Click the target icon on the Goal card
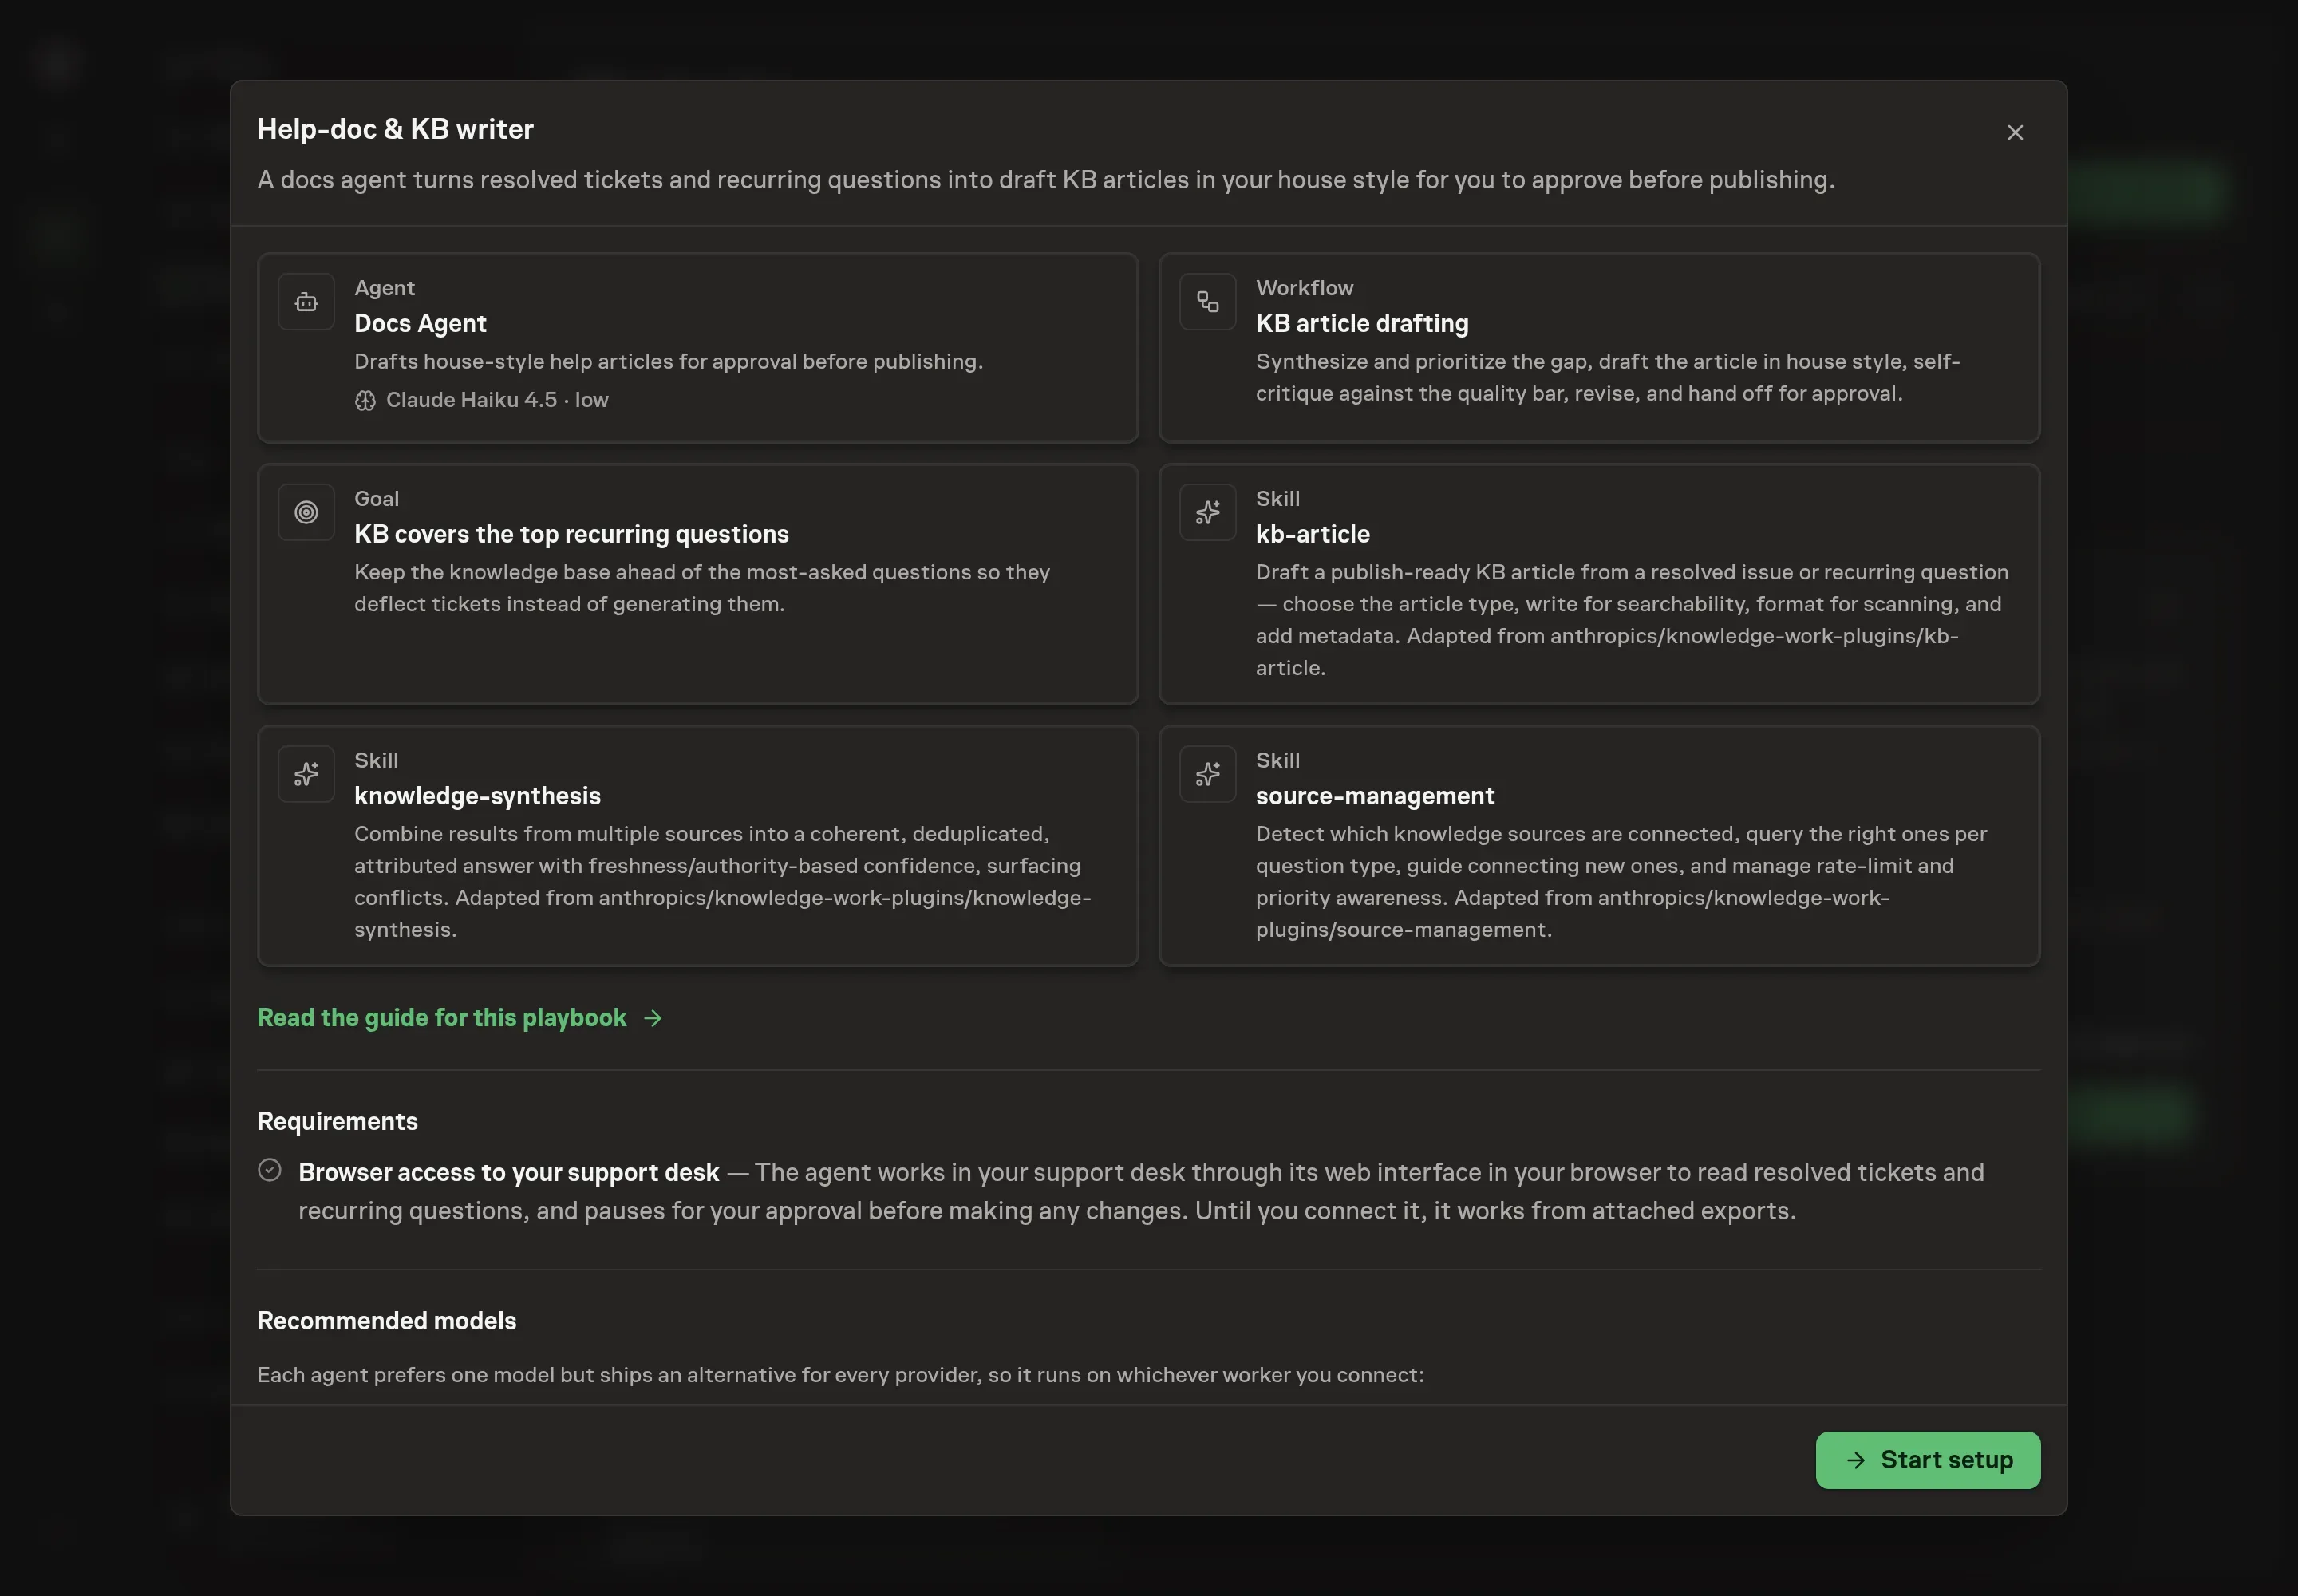The image size is (2298, 1596). pyautogui.click(x=306, y=512)
